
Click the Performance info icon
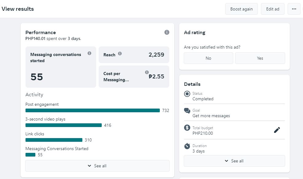[167, 32]
